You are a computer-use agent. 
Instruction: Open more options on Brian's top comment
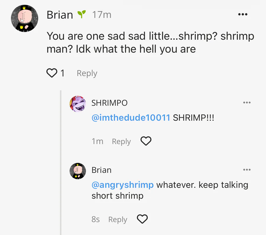click(x=243, y=14)
